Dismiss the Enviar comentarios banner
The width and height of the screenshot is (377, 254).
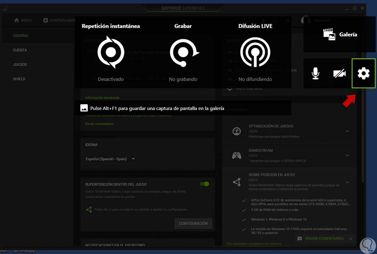351,239
